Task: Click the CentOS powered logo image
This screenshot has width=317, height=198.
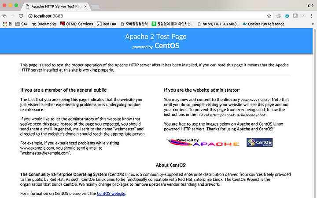Action: [x=259, y=142]
